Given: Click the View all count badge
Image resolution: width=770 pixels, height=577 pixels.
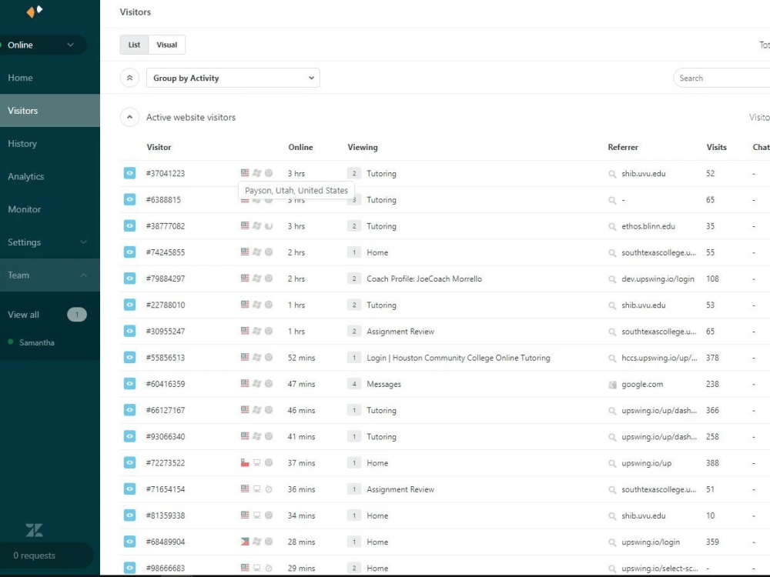Looking at the screenshot, I should coord(76,315).
